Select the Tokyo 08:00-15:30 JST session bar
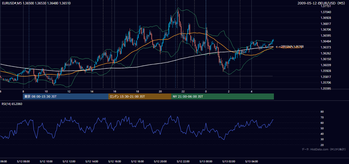This screenshot has width=349, height=164. [x=66, y=96]
